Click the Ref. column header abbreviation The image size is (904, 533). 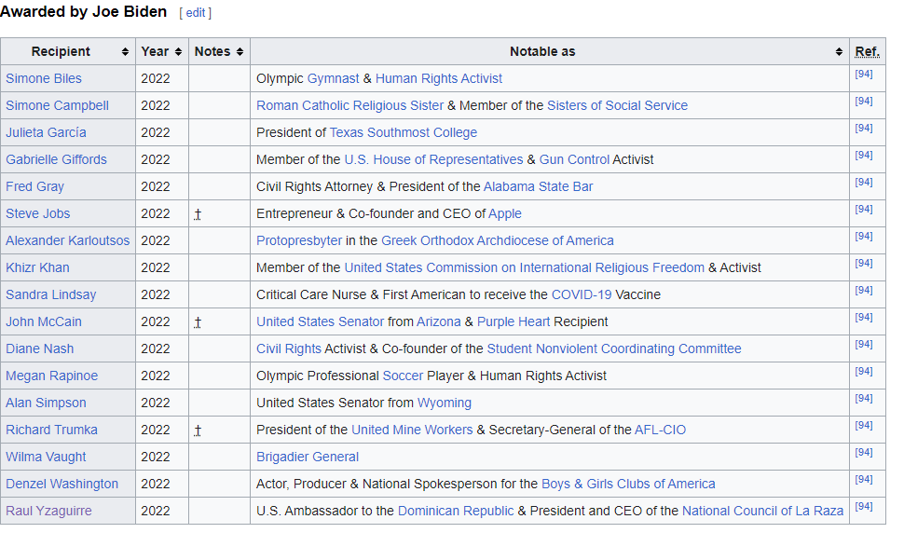point(867,52)
